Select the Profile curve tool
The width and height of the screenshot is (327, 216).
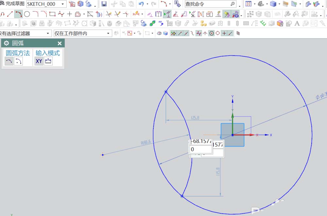[2, 14]
